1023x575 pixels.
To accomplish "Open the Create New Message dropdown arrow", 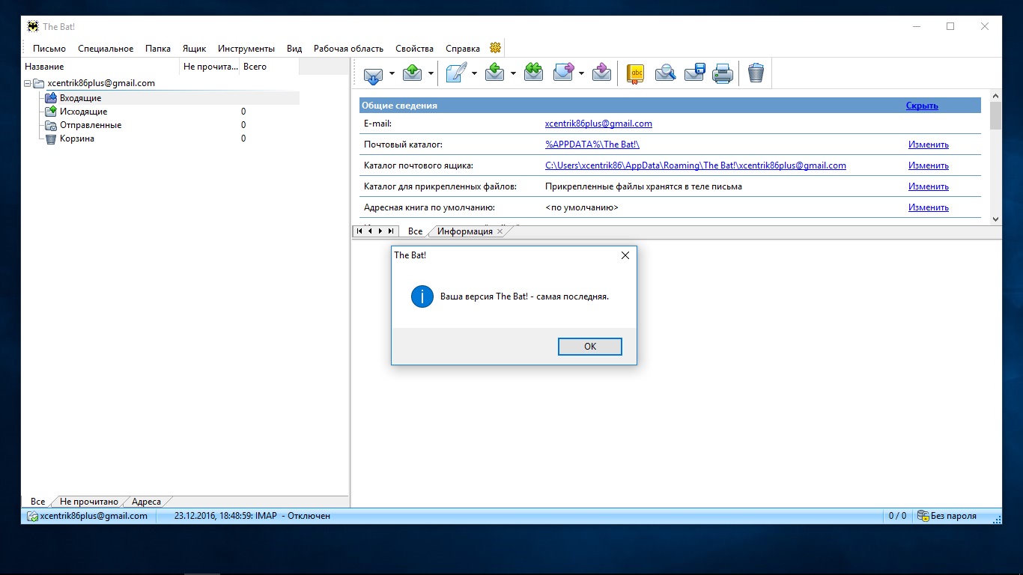I will [474, 73].
